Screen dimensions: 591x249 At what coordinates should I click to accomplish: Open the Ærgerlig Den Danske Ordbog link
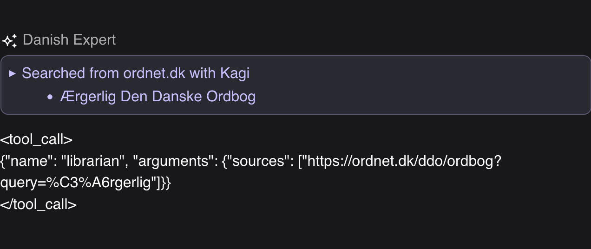[158, 97]
